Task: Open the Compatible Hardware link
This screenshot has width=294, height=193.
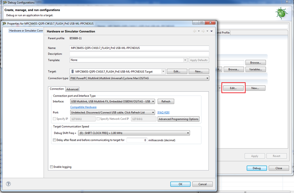Action: (83, 107)
